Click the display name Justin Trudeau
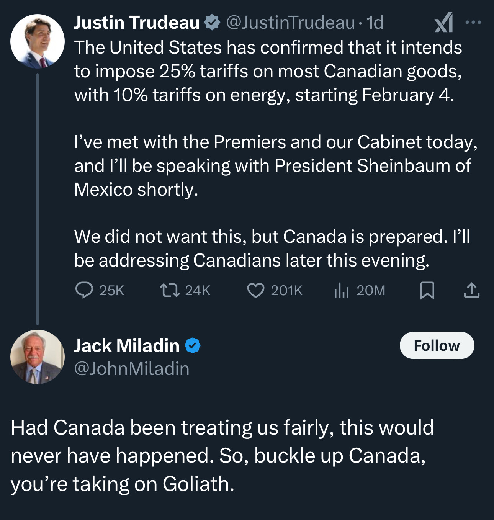Screen dimensions: 494x520 [x=137, y=23]
